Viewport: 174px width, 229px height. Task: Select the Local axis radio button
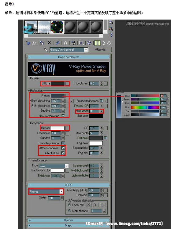(69, 205)
